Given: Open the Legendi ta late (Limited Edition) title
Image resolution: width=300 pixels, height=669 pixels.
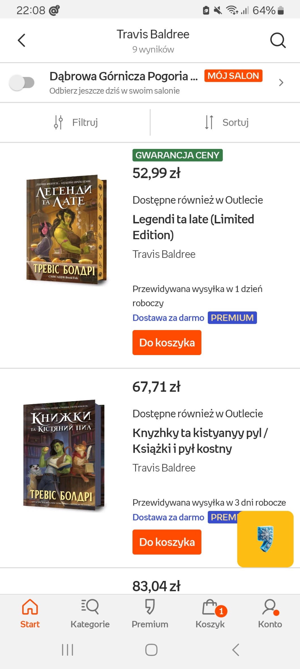Looking at the screenshot, I should click(x=193, y=227).
